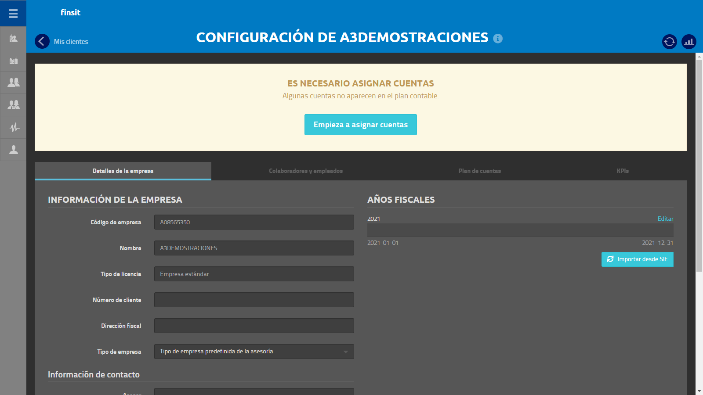Click the Código de empresa field

tap(254, 222)
